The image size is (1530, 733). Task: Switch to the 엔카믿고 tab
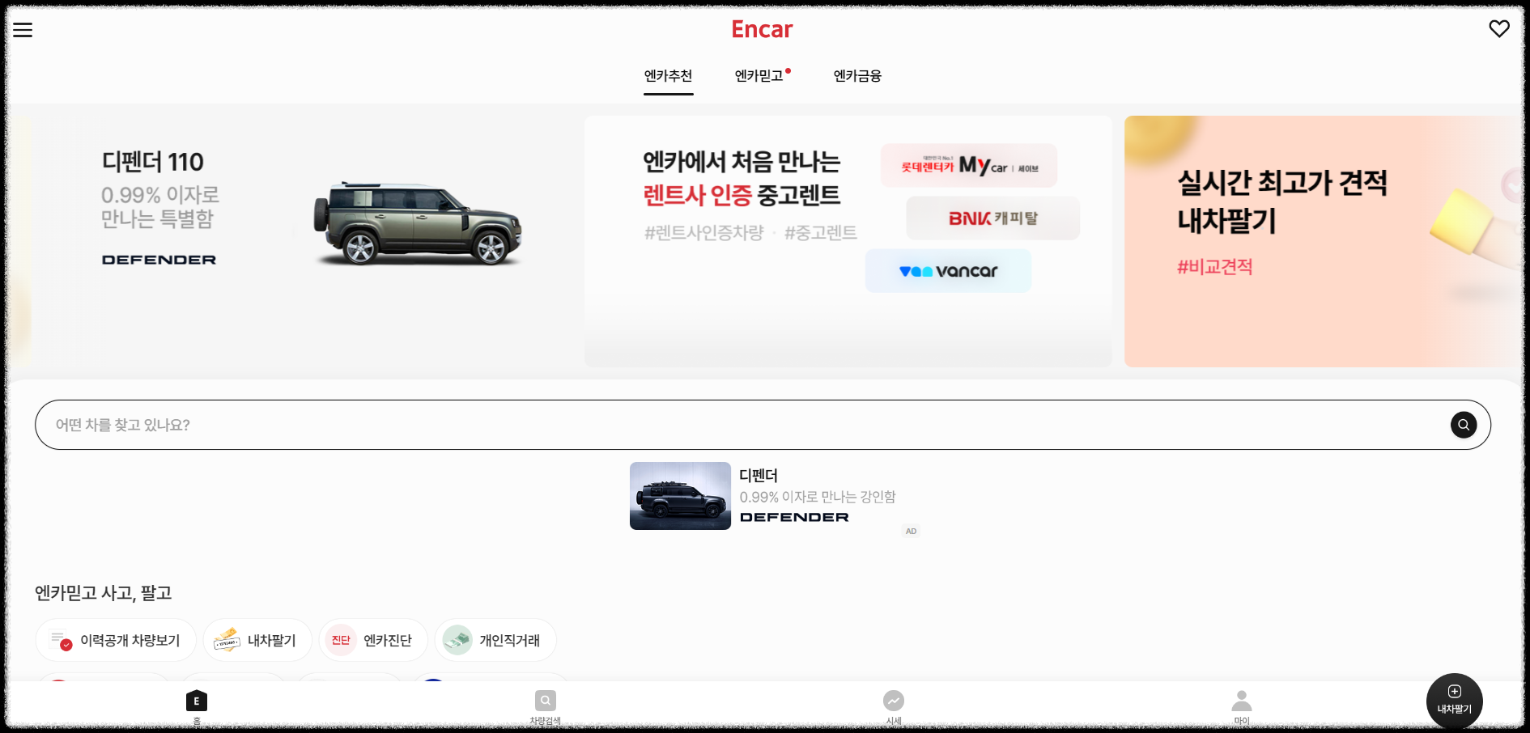[x=761, y=76]
